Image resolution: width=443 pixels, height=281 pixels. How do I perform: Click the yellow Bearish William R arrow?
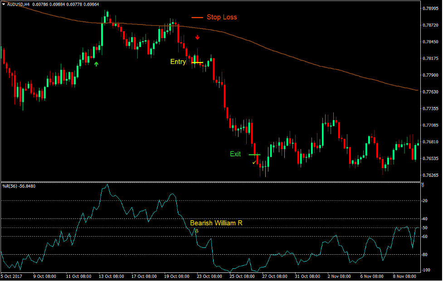click(197, 231)
